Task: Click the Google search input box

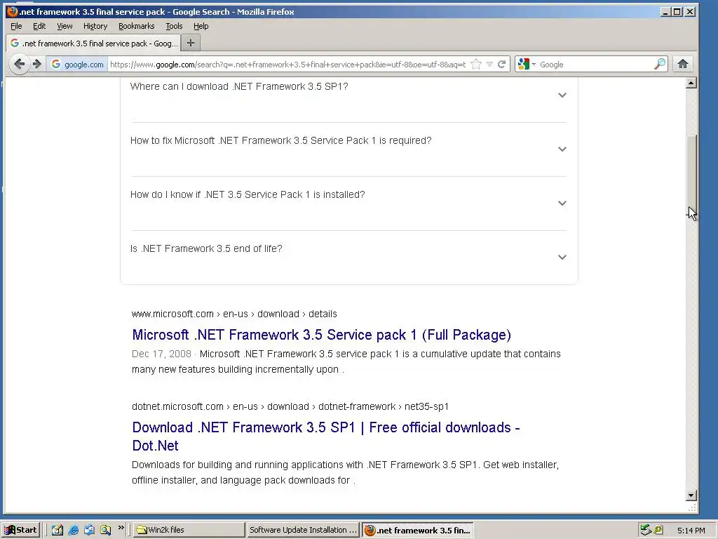Action: 595,64
